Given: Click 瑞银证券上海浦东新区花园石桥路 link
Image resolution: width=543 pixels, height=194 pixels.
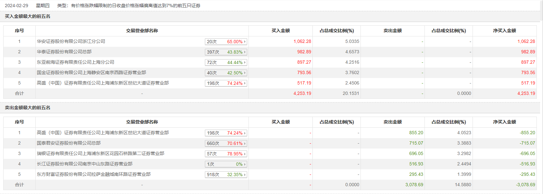Looking at the screenshot, I should coord(100,154).
